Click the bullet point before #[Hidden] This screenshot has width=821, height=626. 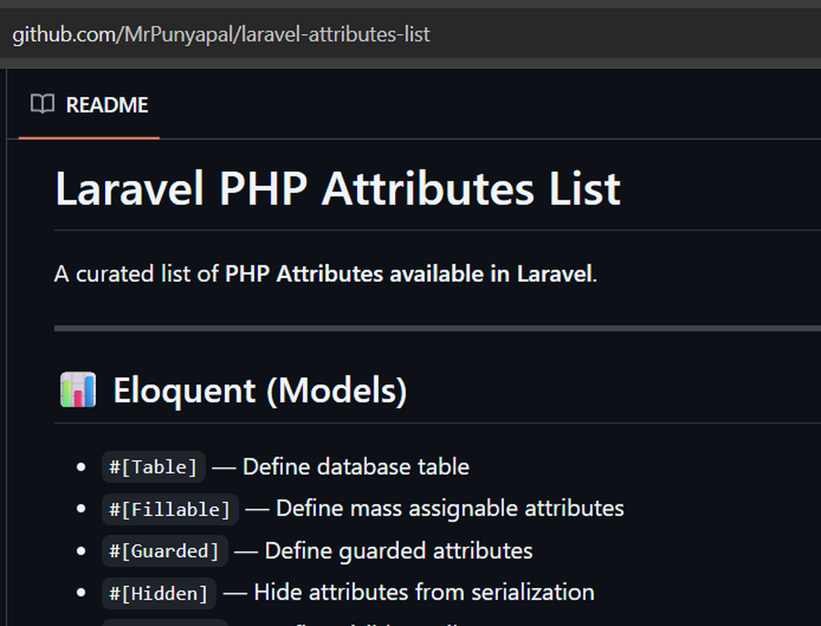[x=80, y=593]
